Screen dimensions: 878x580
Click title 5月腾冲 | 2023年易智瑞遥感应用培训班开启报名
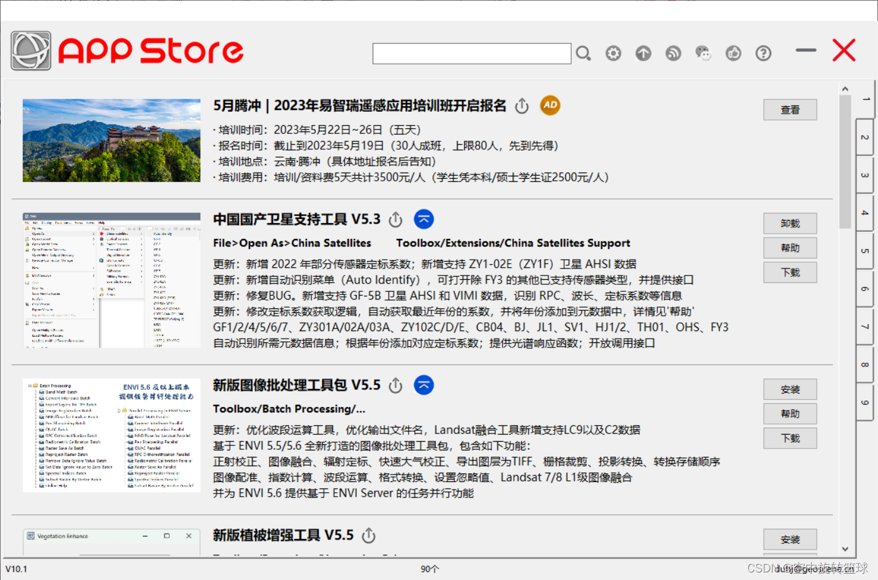pos(360,106)
